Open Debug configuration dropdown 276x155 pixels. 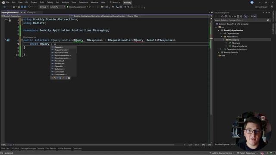44,7
